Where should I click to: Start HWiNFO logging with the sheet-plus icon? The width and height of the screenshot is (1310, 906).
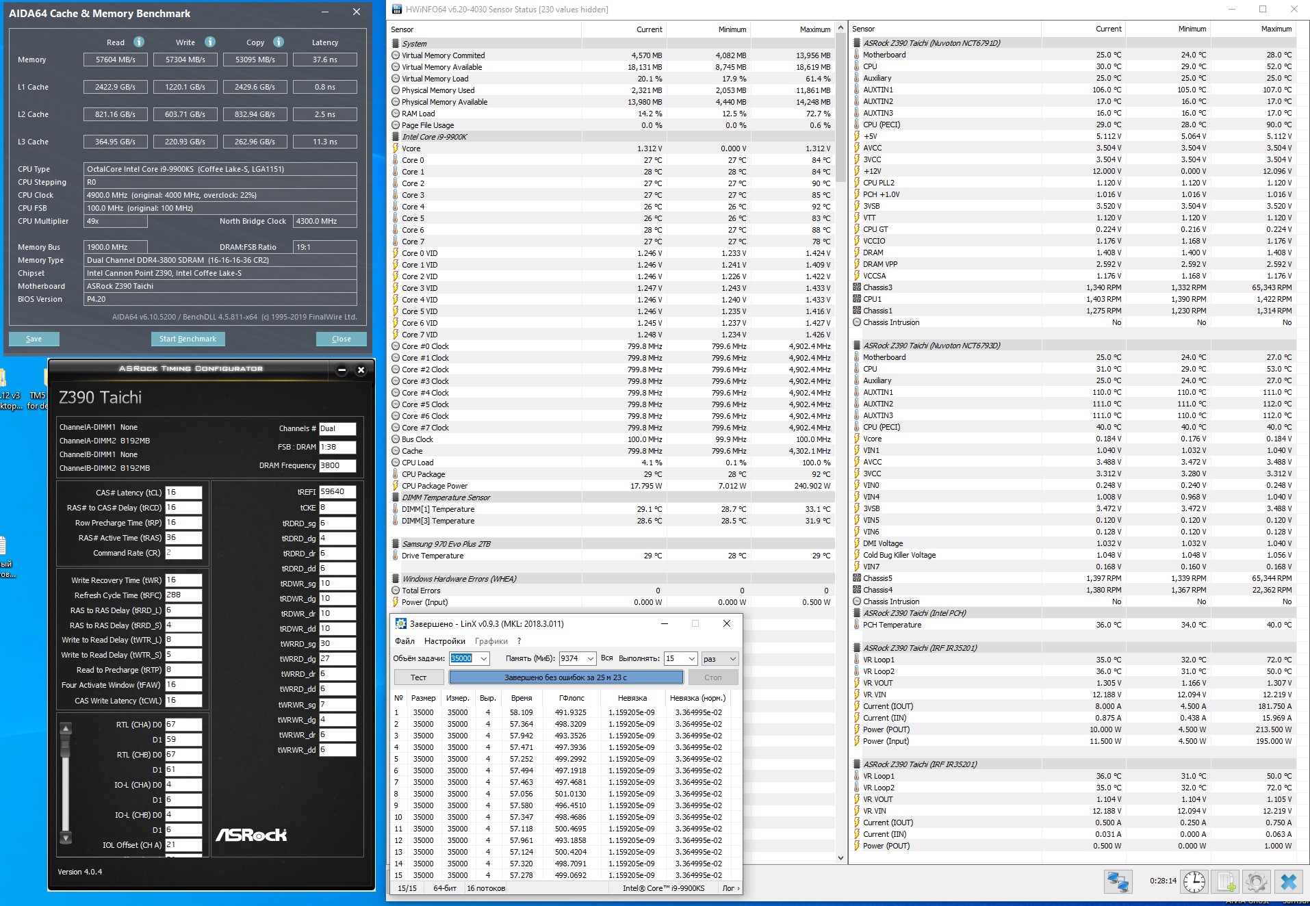click(1226, 881)
